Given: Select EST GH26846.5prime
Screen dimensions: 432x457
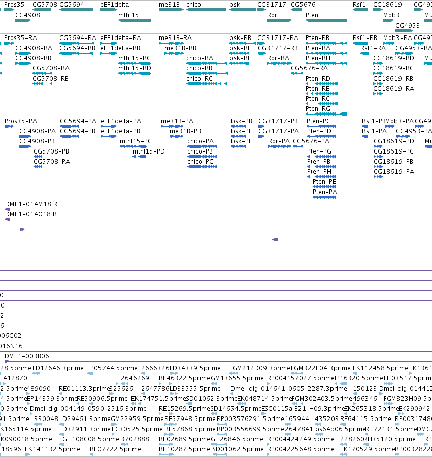Looking at the screenshot, I should click(237, 439).
